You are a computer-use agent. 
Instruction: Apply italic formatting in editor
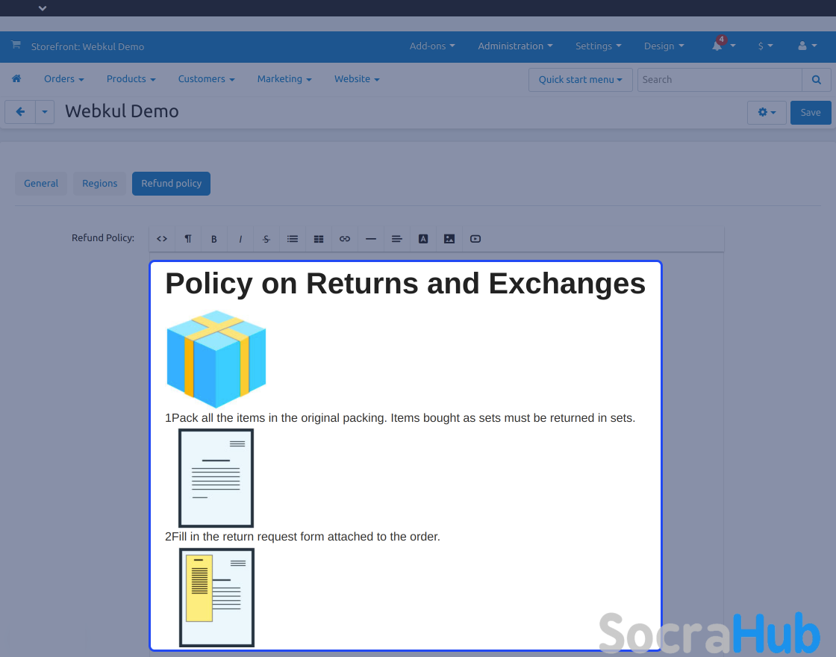click(x=240, y=239)
